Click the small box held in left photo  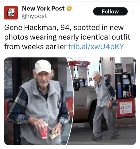54,136
